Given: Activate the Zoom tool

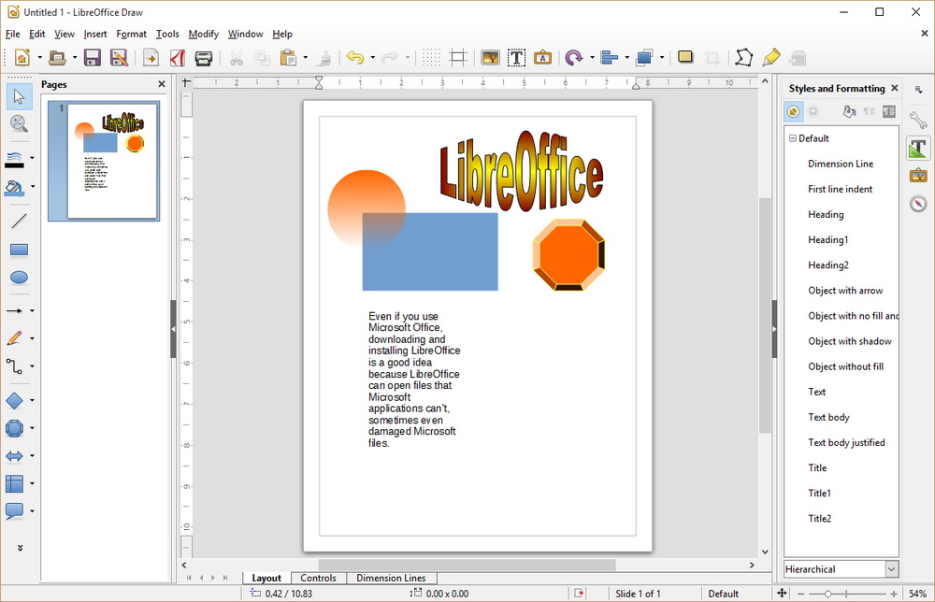Looking at the screenshot, I should 19,122.
